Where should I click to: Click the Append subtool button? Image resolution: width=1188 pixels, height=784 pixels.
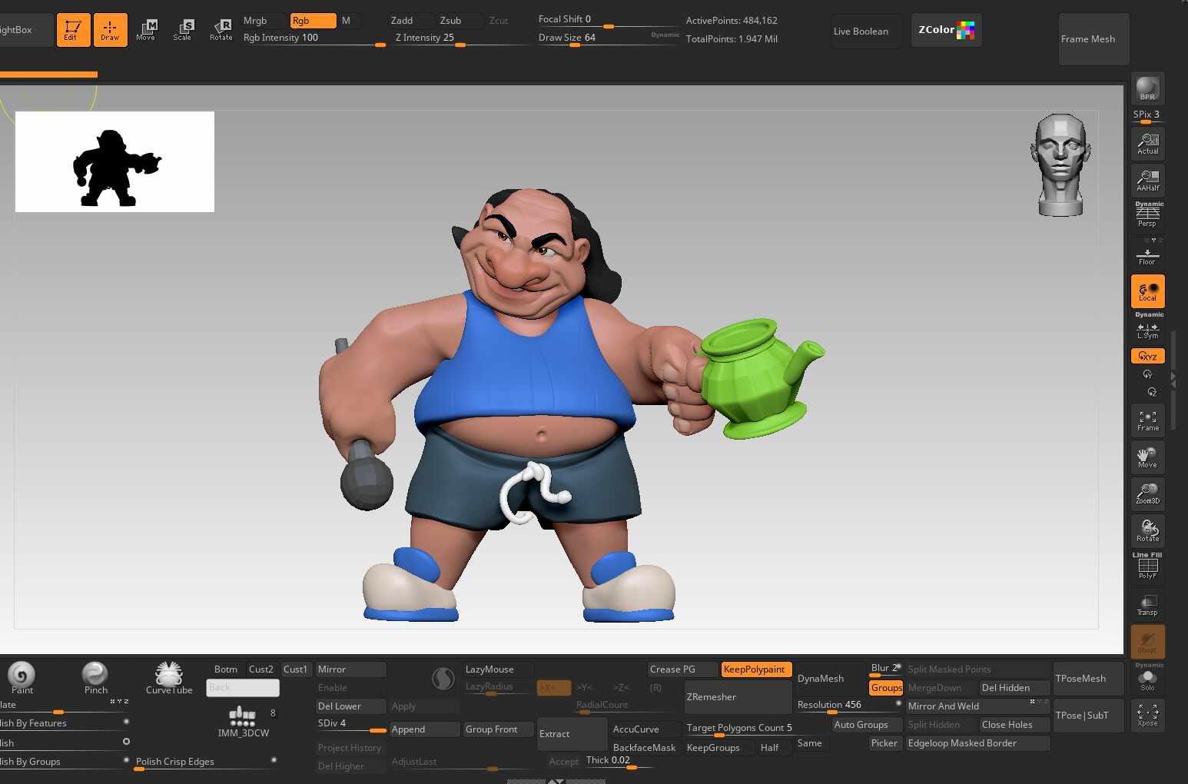click(424, 729)
